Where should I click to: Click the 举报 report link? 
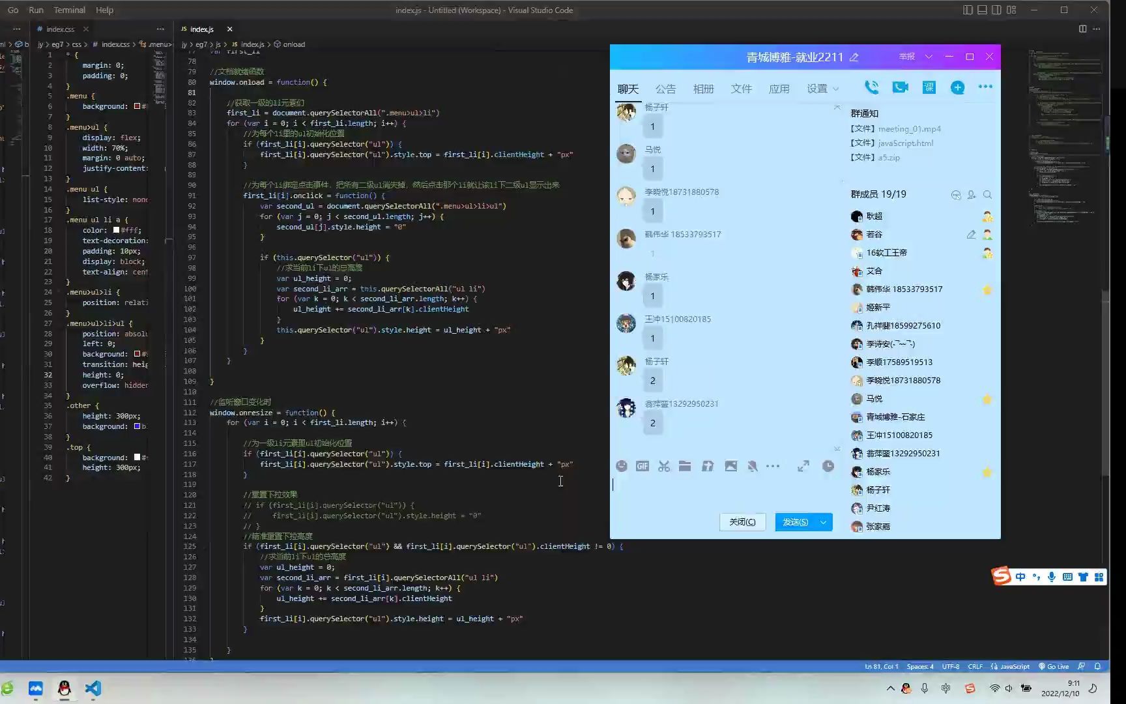[907, 57]
